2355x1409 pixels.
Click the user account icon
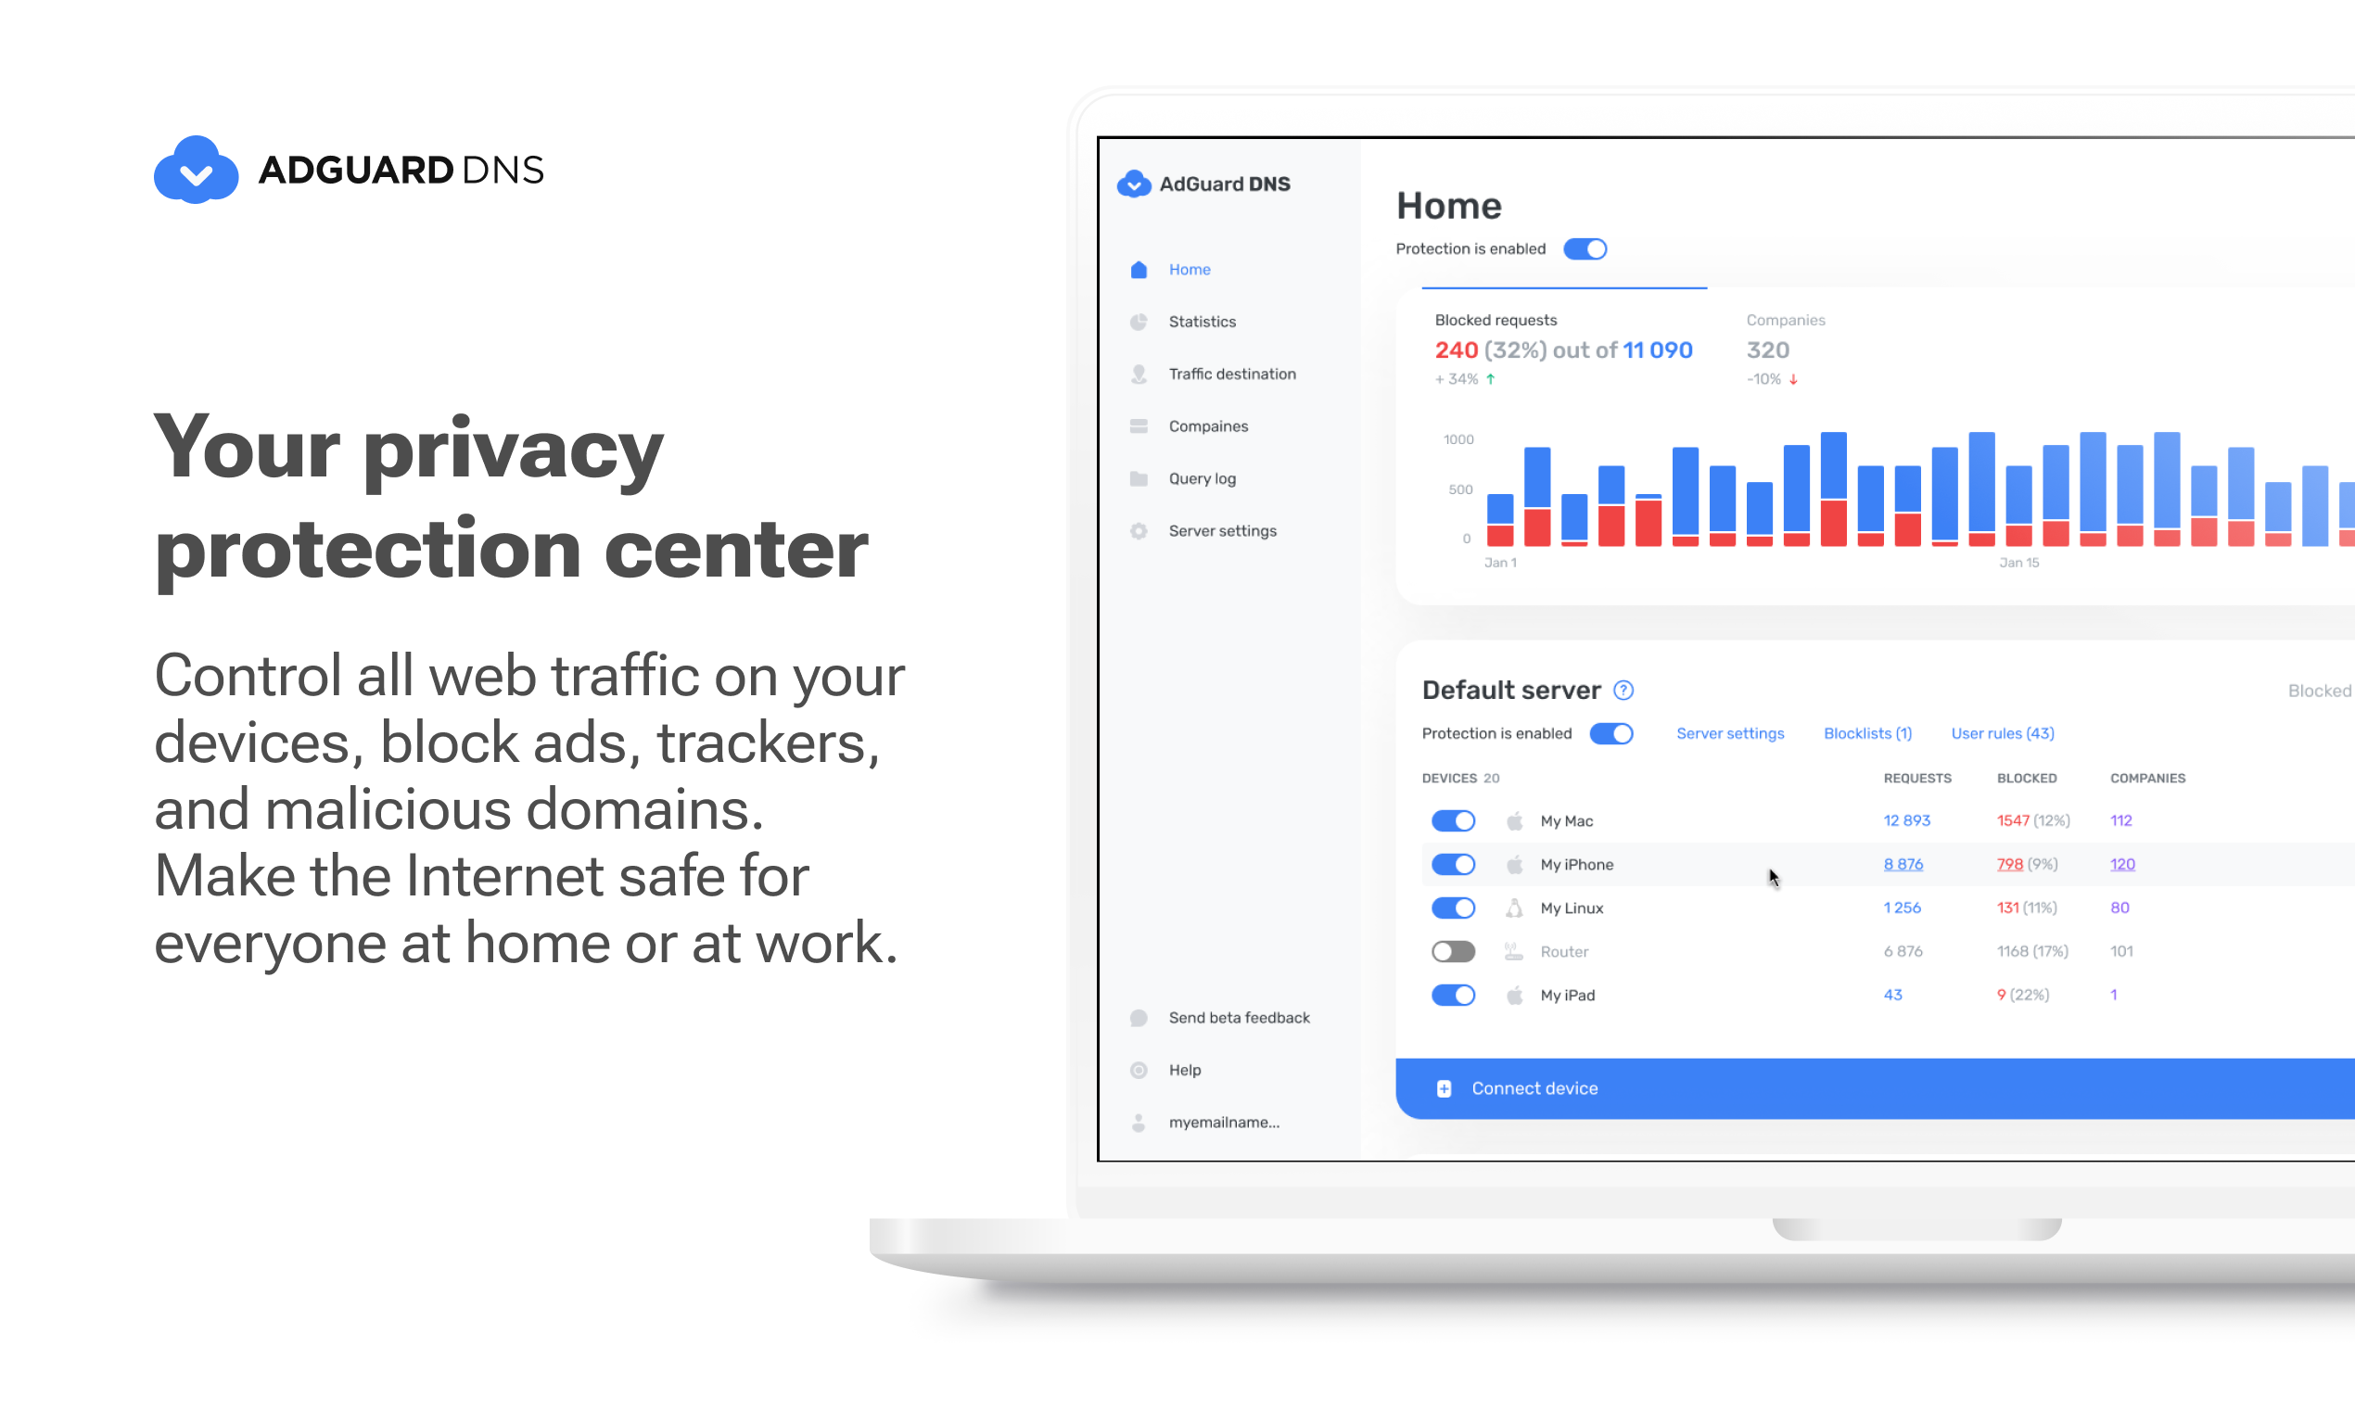(x=1139, y=1121)
